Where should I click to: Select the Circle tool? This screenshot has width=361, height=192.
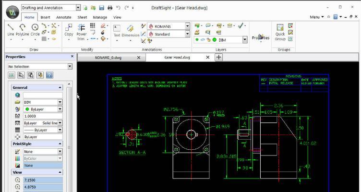coord(35,30)
